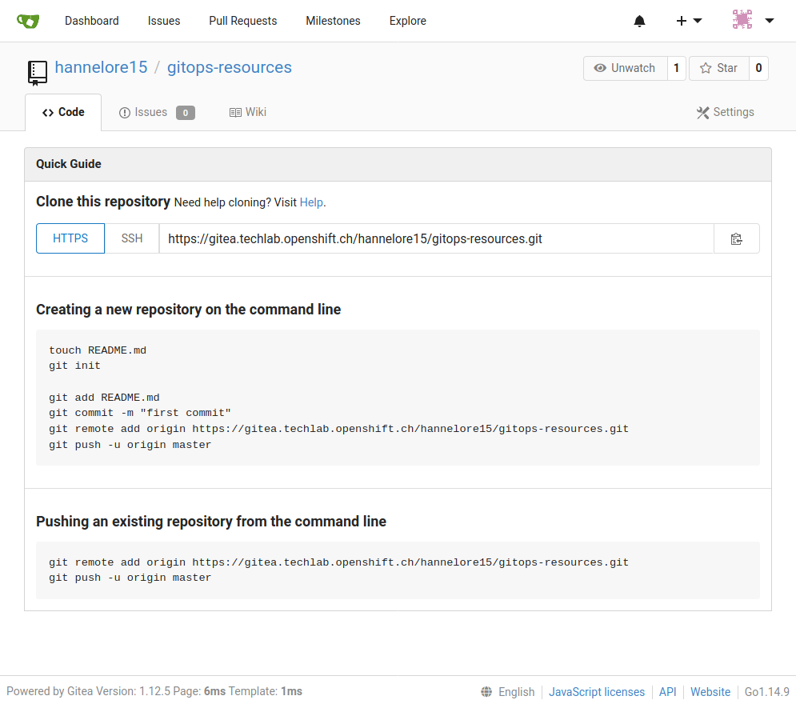This screenshot has height=708, width=796.
Task: Switch to the Wiki tab
Action: pos(248,112)
